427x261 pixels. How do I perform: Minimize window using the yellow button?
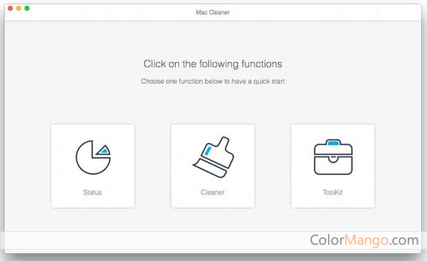[x=19, y=8]
